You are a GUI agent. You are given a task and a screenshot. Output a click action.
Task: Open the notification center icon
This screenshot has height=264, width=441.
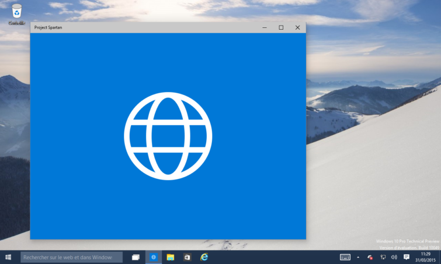click(407, 257)
